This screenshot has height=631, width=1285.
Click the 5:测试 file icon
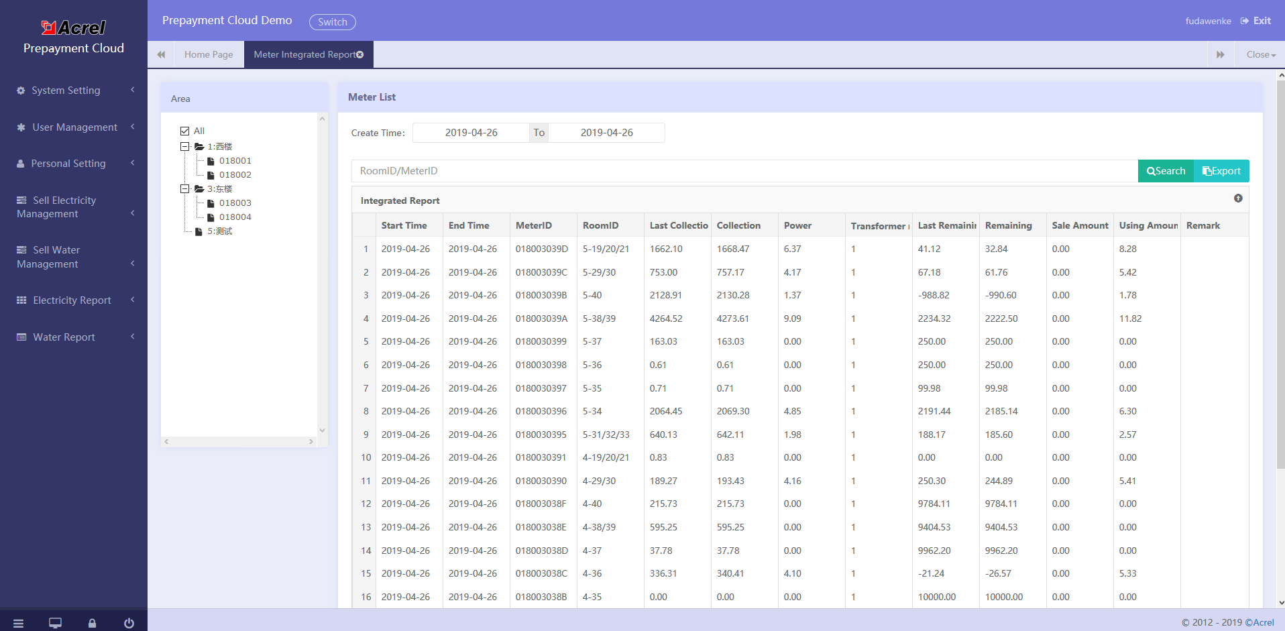click(199, 231)
